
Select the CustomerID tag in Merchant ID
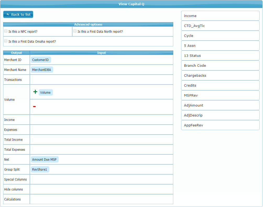click(x=41, y=60)
